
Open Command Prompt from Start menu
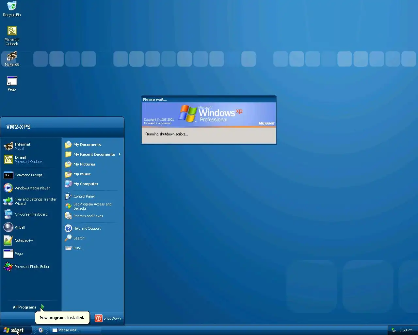[31, 175]
